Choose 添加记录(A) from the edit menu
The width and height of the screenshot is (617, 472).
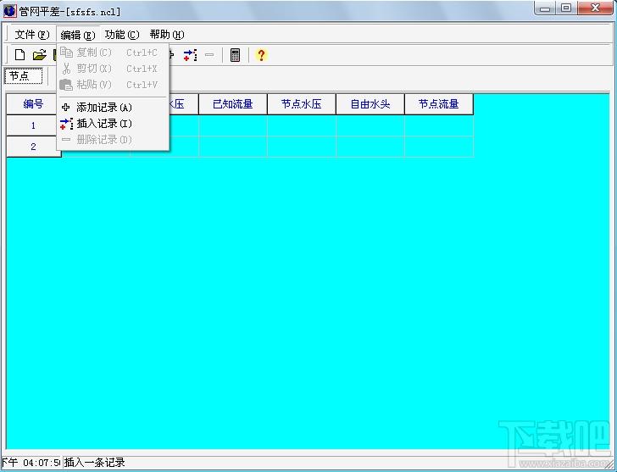click(113, 108)
